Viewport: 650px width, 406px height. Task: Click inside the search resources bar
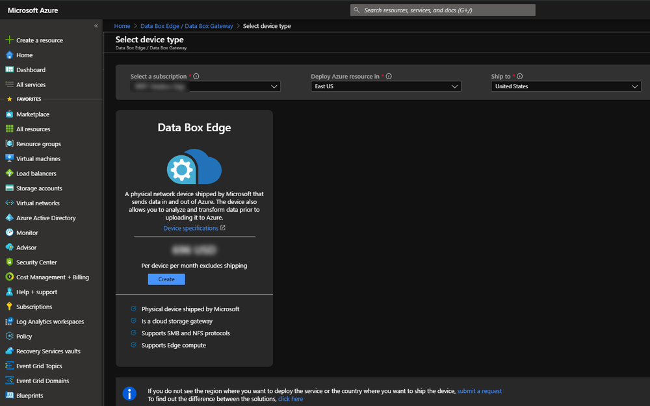(x=442, y=9)
